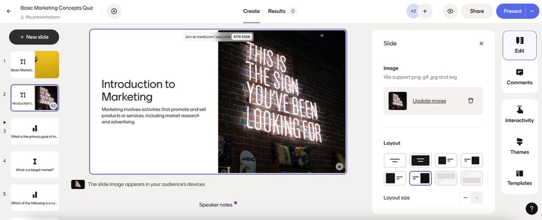Open the Themes panel
The width and height of the screenshot is (542, 220).
pyautogui.click(x=519, y=146)
